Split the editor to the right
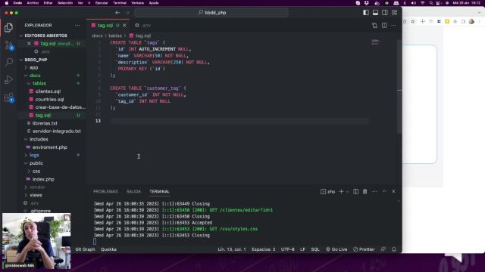Screen dimensions: 485x272 (x=384, y=25)
